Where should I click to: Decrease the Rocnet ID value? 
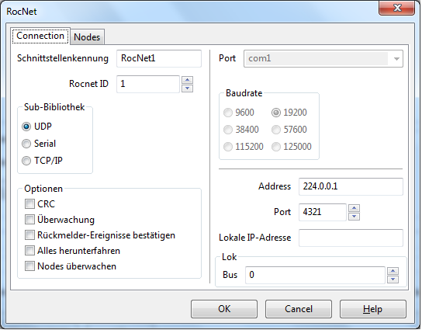click(187, 89)
